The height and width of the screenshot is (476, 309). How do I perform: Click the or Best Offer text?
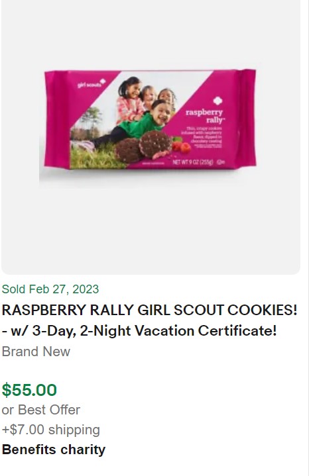[x=40, y=410]
